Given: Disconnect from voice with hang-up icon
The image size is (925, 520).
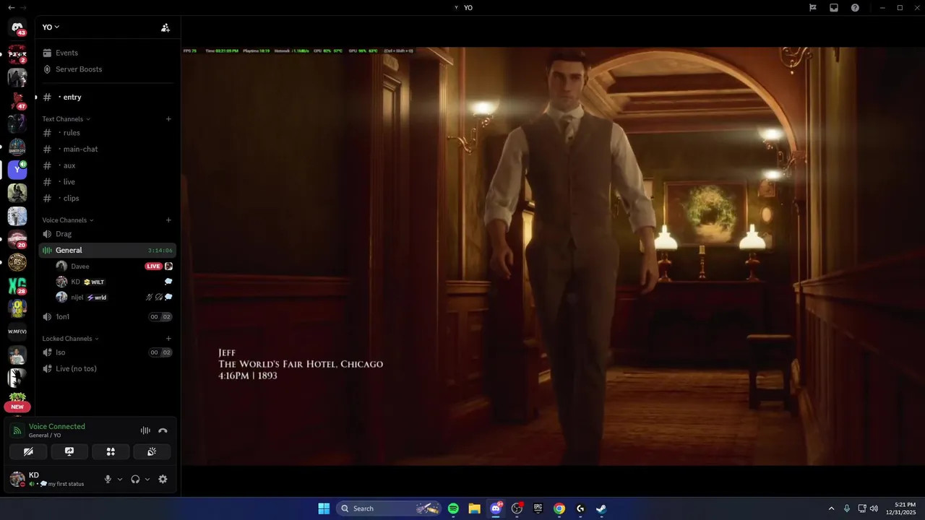Looking at the screenshot, I should [163, 430].
